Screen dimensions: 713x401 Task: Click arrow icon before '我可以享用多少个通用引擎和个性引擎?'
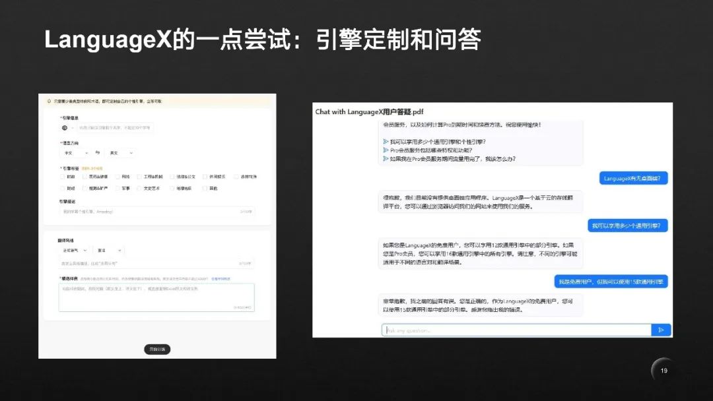pyautogui.click(x=386, y=142)
